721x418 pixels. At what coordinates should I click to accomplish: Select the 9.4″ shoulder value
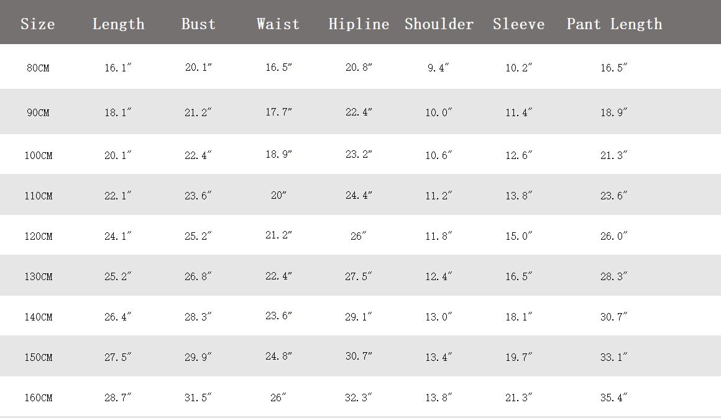(438, 68)
